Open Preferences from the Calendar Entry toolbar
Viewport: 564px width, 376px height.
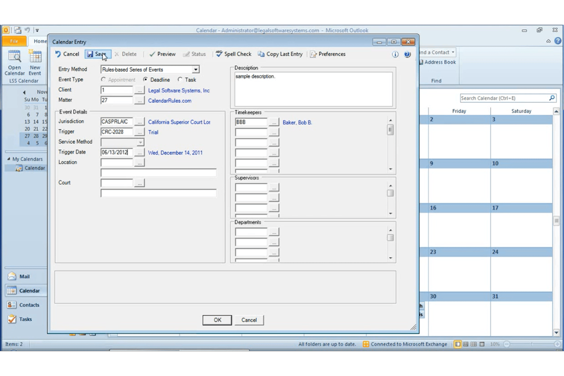pyautogui.click(x=328, y=54)
